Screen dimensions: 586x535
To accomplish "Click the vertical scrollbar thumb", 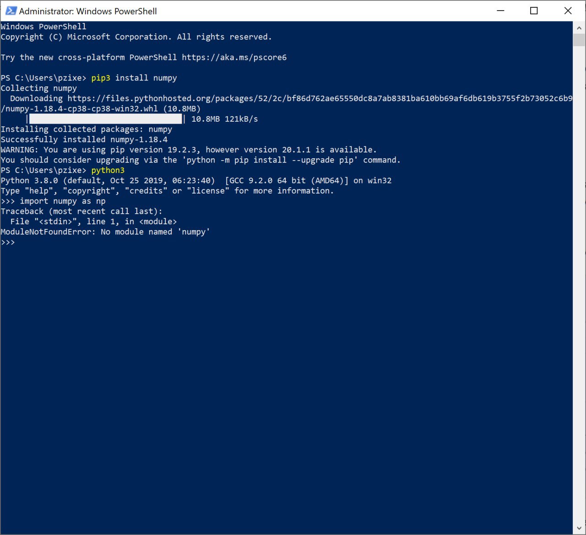I will (x=579, y=40).
